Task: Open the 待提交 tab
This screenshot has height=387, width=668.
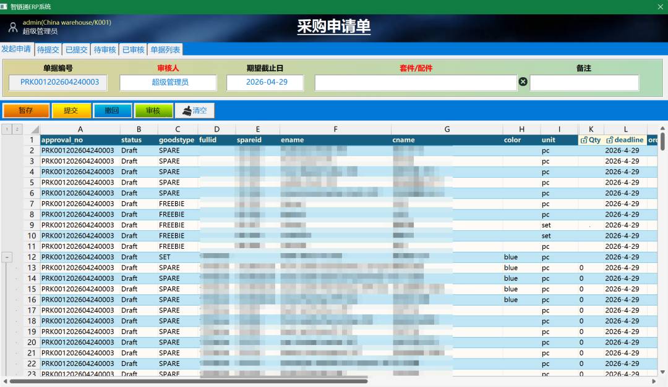Action: pyautogui.click(x=48, y=50)
